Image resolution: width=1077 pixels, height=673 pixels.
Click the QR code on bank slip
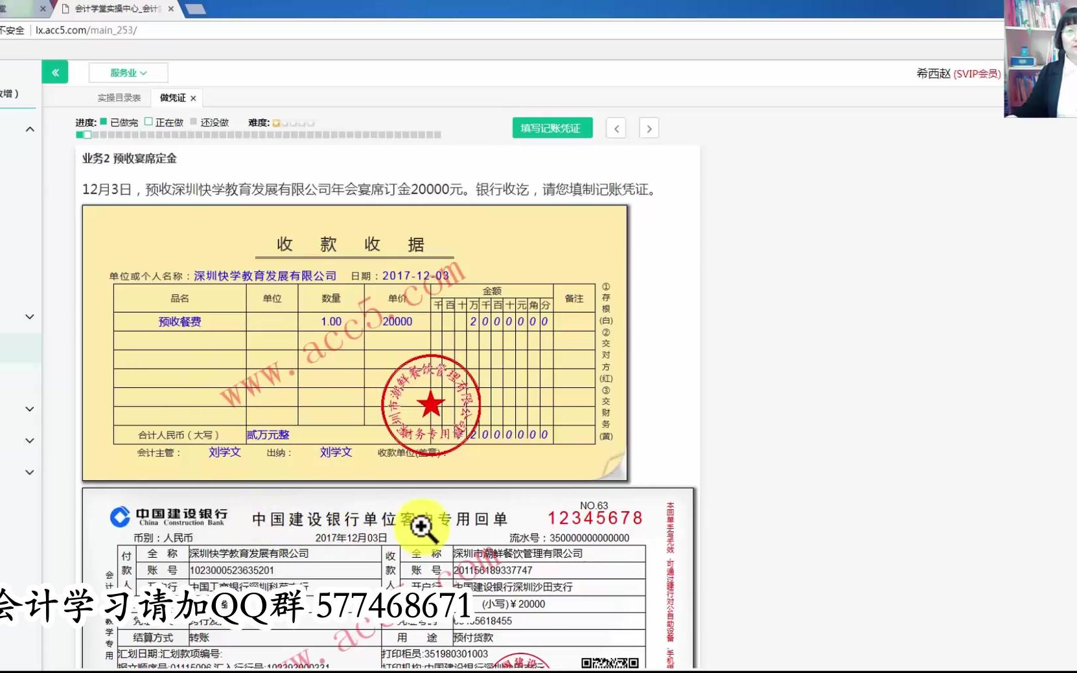[610, 663]
